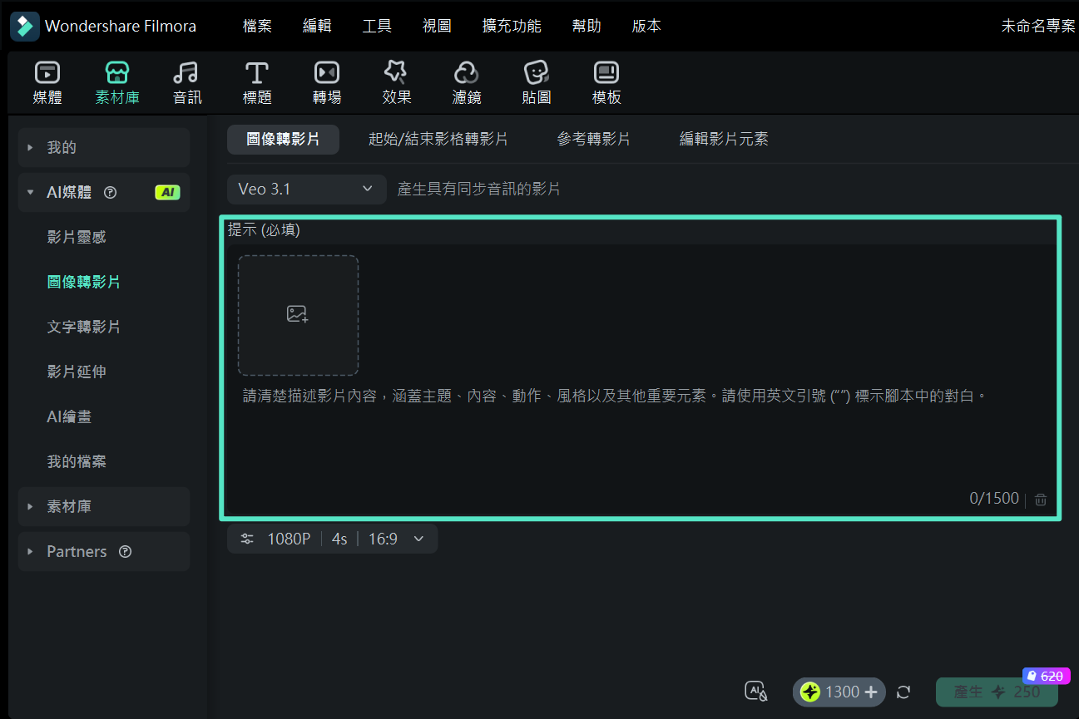
Task: Open the 濾鏡 filters panel
Action: [x=466, y=81]
